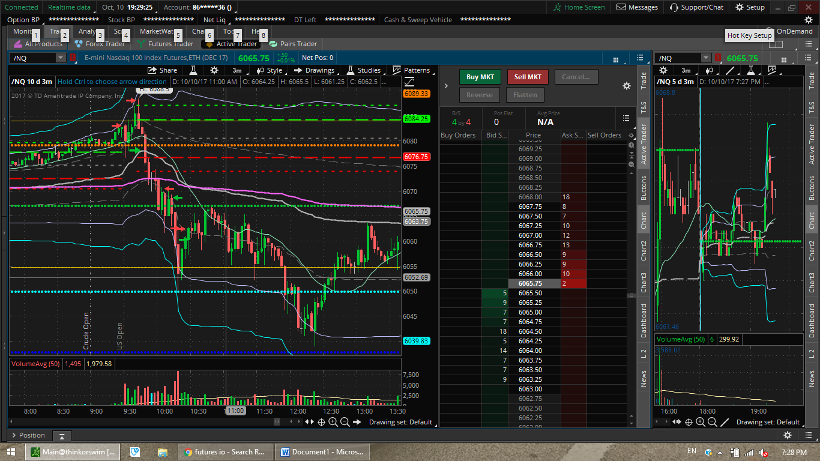Toggle the pin button next to Position
The image size is (820, 461).
click(x=61, y=436)
